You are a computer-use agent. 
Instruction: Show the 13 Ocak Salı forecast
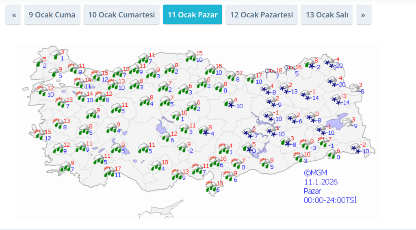click(327, 15)
